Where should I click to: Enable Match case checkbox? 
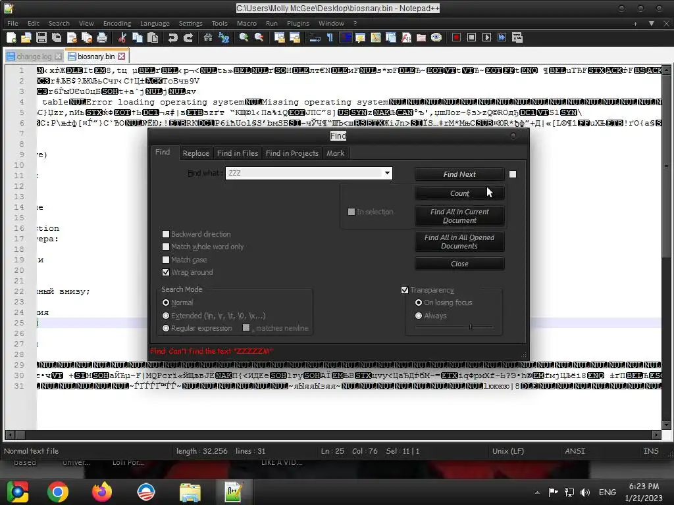coord(165,259)
